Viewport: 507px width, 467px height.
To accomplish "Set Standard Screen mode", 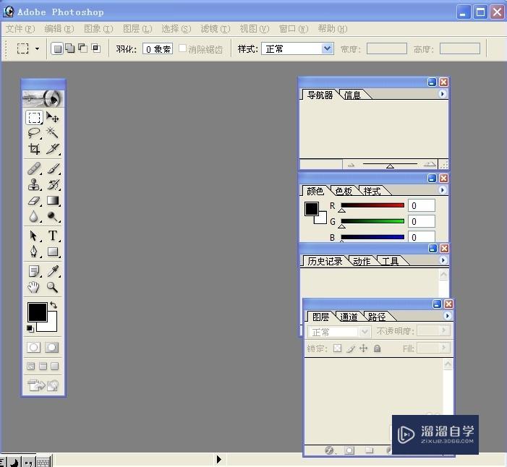I will (31, 367).
